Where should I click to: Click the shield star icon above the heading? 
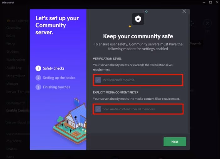[x=138, y=19]
